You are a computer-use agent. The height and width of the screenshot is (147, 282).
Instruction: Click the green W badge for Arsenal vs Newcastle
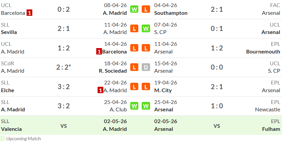point(146,106)
